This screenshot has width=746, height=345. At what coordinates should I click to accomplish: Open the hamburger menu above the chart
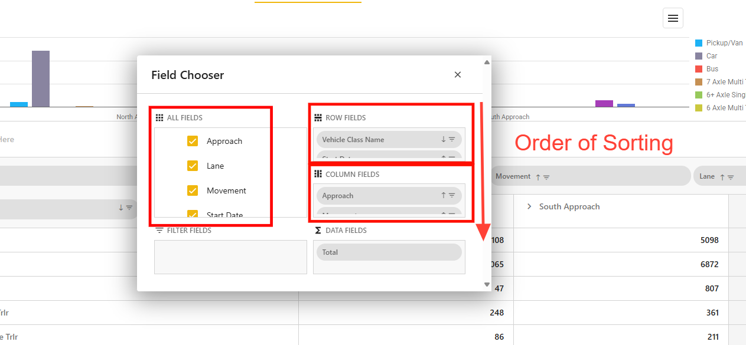673,18
